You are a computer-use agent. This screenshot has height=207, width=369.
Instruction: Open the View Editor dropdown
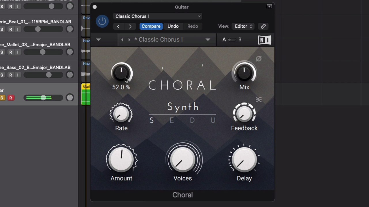(244, 26)
